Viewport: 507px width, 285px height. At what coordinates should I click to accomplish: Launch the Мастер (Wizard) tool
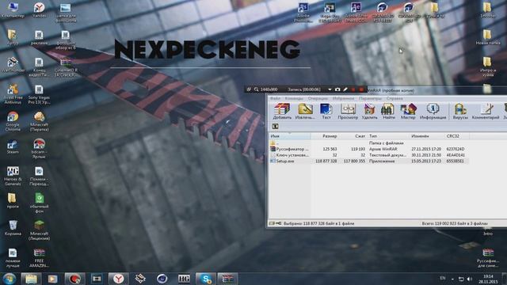pos(408,112)
